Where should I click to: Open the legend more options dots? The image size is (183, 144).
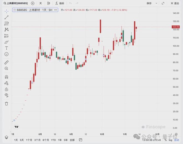[55, 10]
